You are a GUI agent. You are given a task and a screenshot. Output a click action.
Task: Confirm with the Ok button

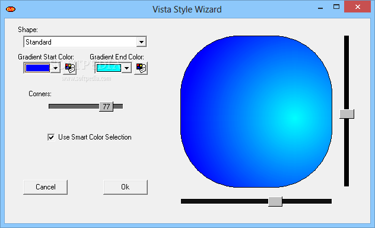[x=125, y=187]
